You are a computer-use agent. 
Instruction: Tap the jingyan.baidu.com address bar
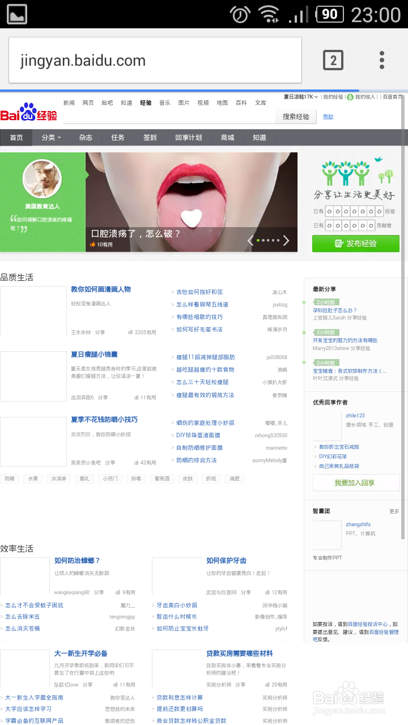click(x=155, y=60)
